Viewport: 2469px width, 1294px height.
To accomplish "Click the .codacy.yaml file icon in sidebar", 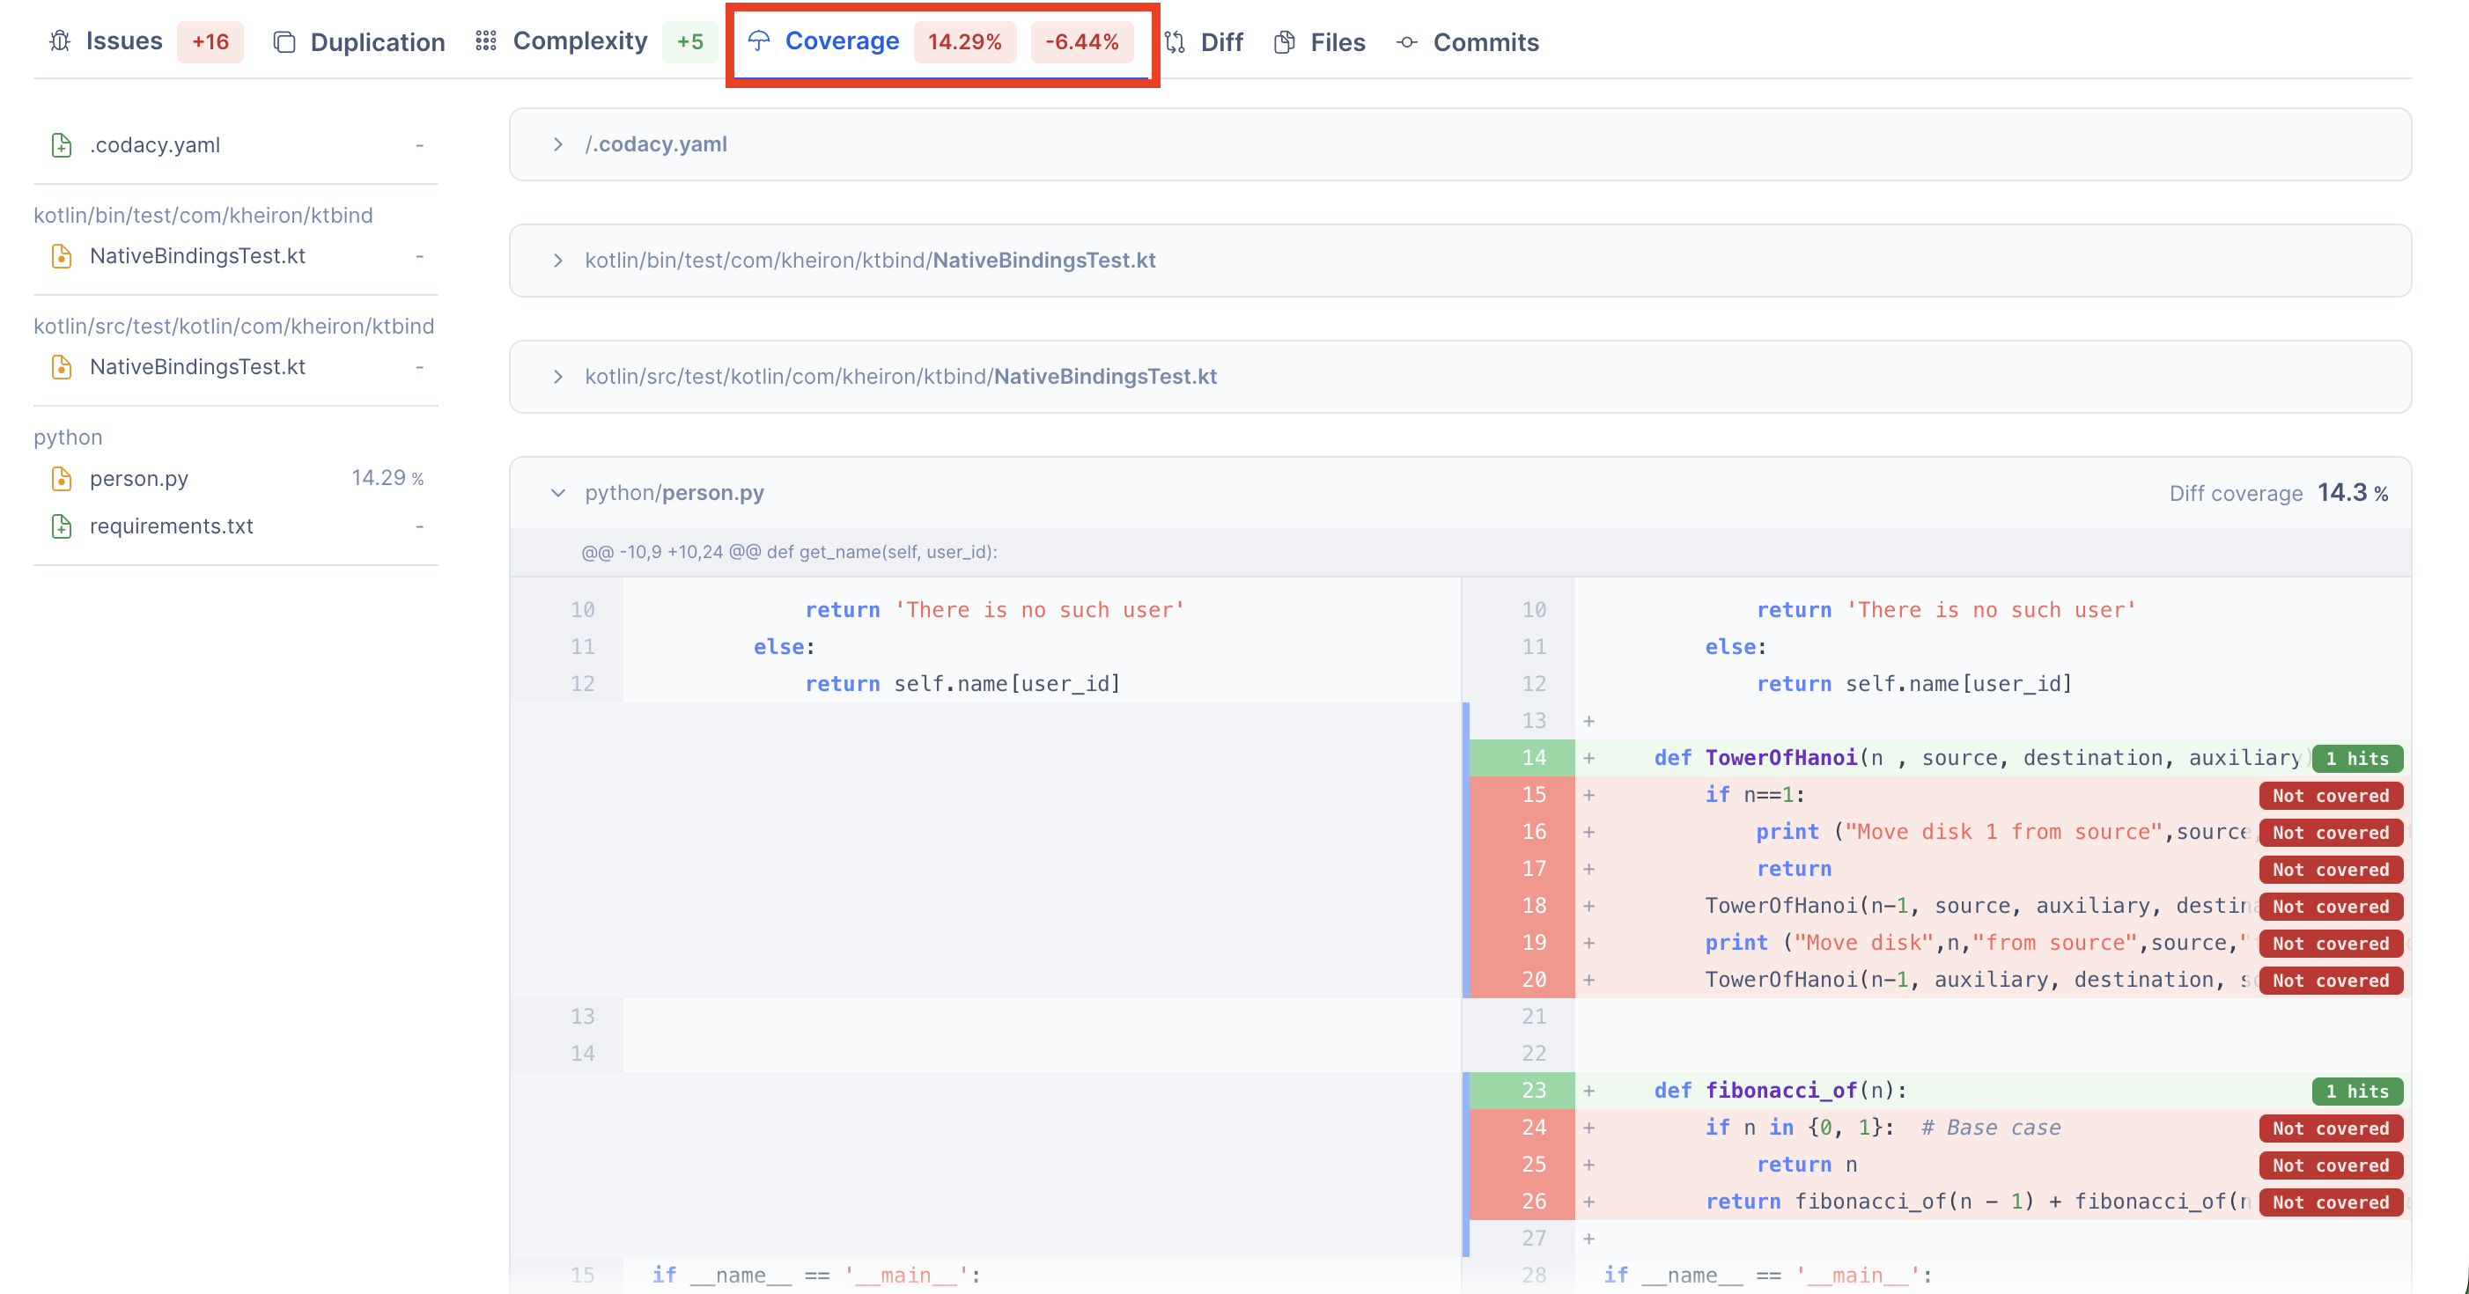I will [62, 144].
